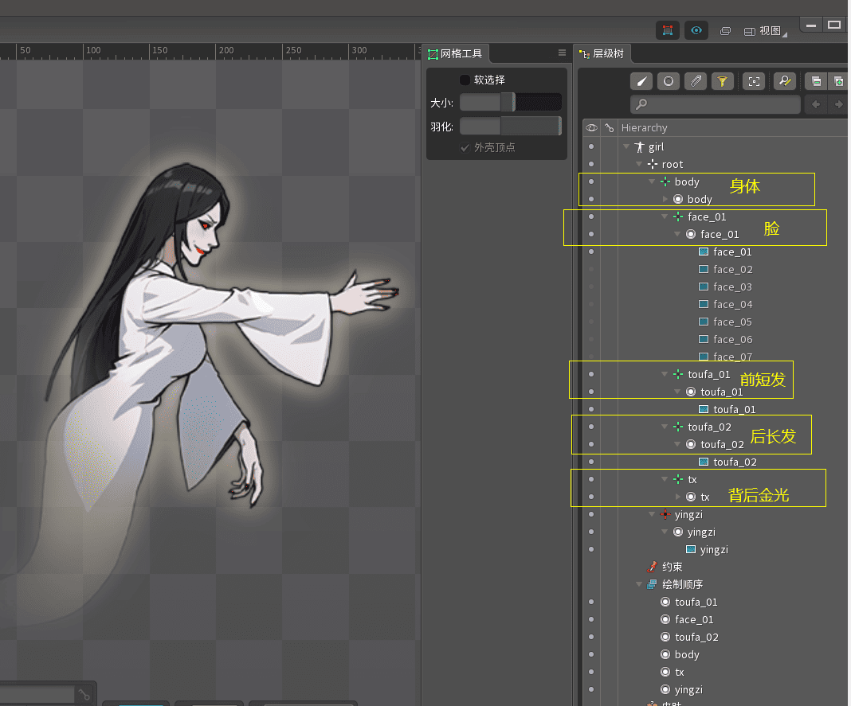Viewport: 851px width, 706px height.
Task: Click the yellow funnel filter icon
Action: coord(722,81)
